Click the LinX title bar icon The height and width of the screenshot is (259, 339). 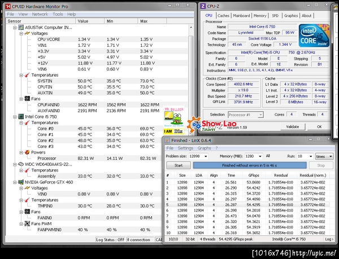click(167, 141)
